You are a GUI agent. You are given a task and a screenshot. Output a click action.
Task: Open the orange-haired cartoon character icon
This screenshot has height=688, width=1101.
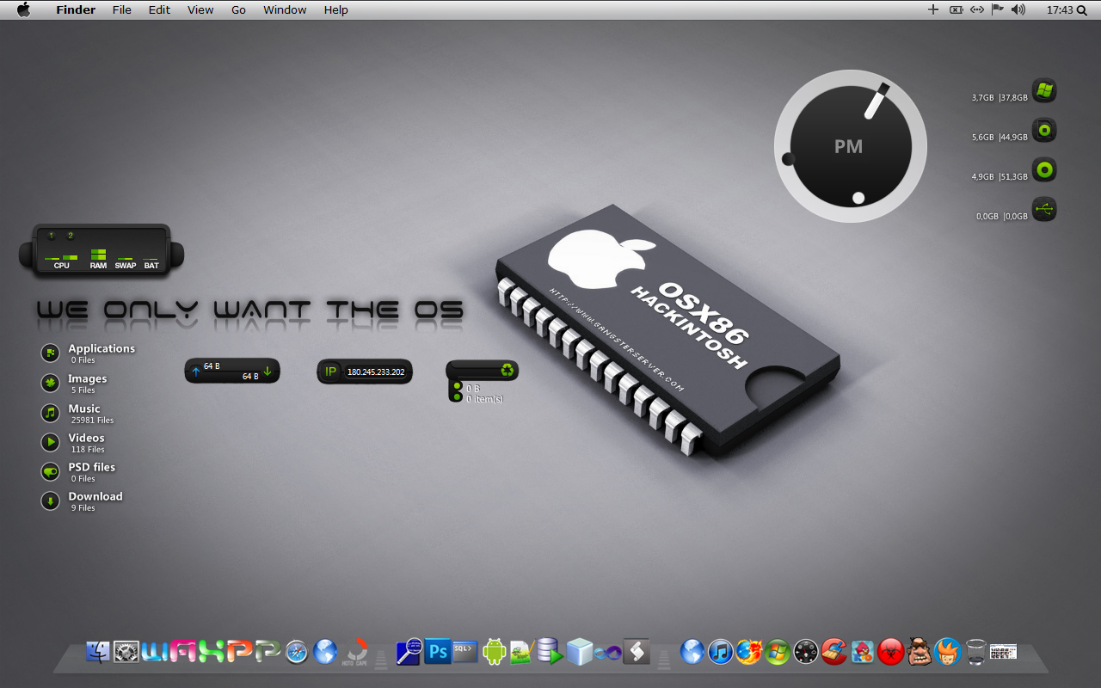click(948, 652)
